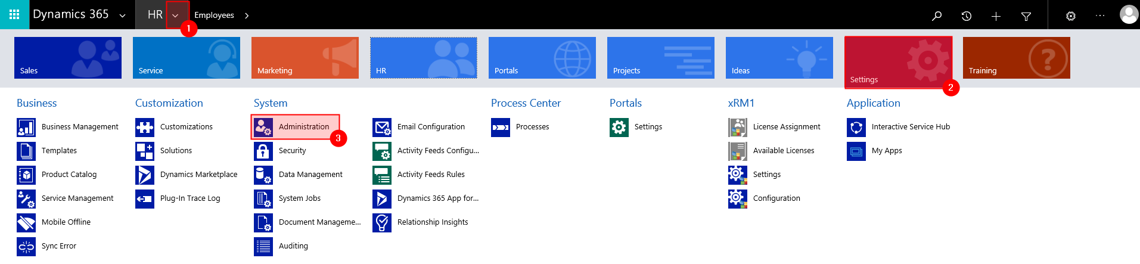Open Service Management

click(x=77, y=198)
